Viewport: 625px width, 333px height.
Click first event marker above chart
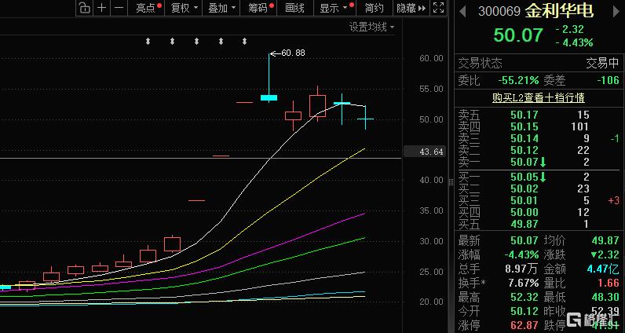point(148,41)
